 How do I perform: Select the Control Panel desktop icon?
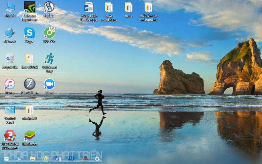pyautogui.click(x=10, y=110)
